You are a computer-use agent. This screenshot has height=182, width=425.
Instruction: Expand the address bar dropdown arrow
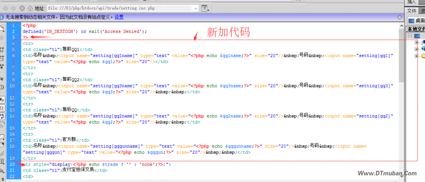196,8
